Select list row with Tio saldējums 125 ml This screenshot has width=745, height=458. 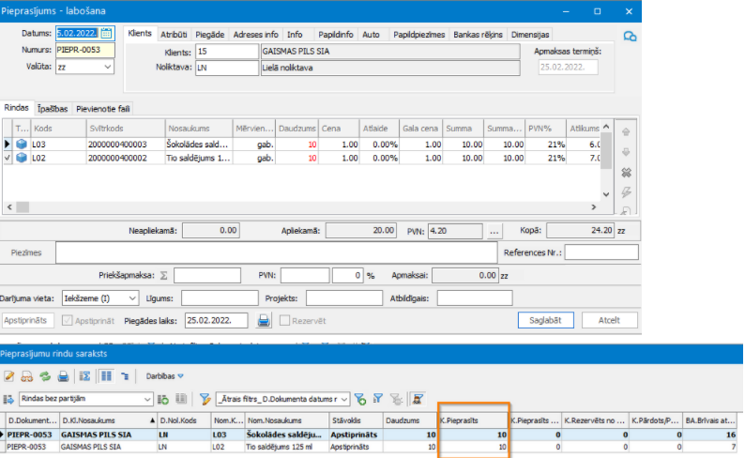pos(371,447)
